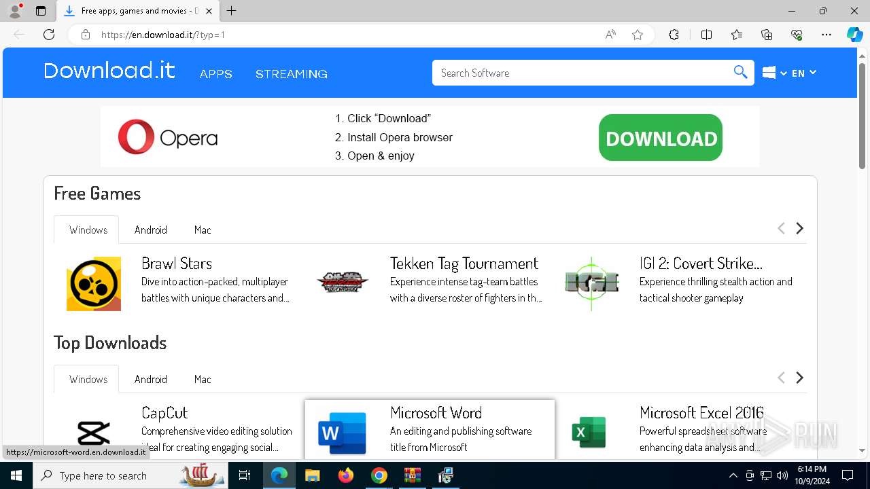Open the CapCut title link
Viewport: 870px width, 489px height.
click(x=164, y=413)
